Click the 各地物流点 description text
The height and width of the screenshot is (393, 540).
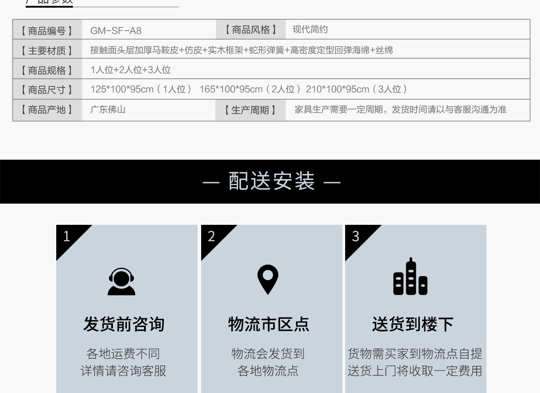point(268,371)
